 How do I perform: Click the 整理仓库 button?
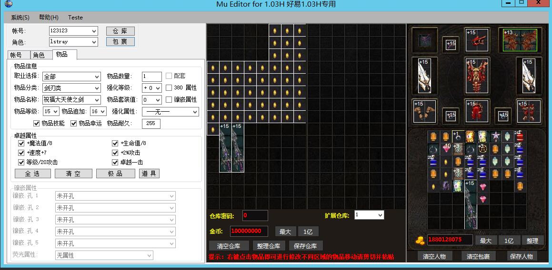[x=269, y=246]
